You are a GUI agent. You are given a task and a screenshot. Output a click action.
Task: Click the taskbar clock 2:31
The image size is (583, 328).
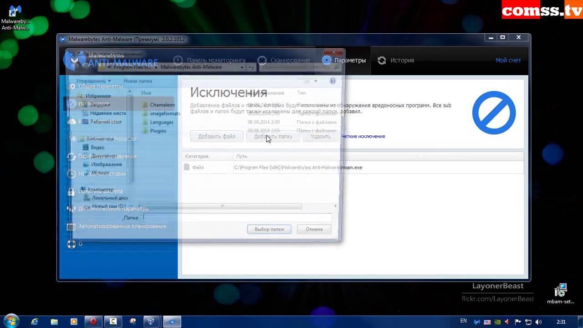tap(561, 322)
